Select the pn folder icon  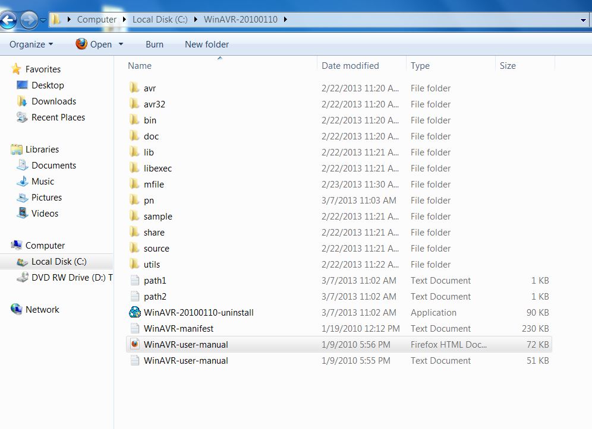(134, 200)
